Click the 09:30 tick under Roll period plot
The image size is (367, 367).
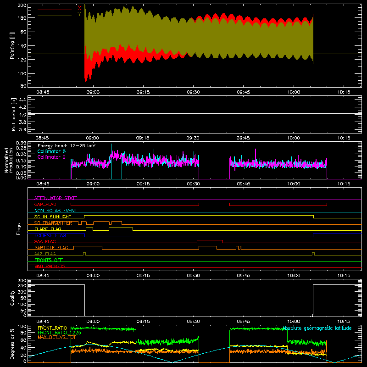tap(193, 138)
